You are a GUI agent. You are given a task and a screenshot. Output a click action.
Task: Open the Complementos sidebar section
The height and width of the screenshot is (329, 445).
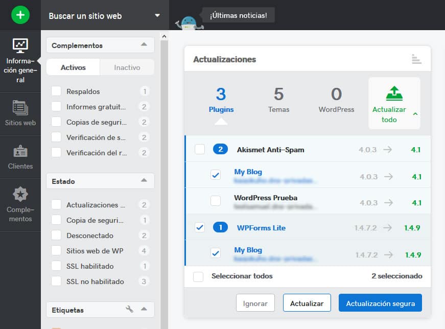(x=20, y=205)
